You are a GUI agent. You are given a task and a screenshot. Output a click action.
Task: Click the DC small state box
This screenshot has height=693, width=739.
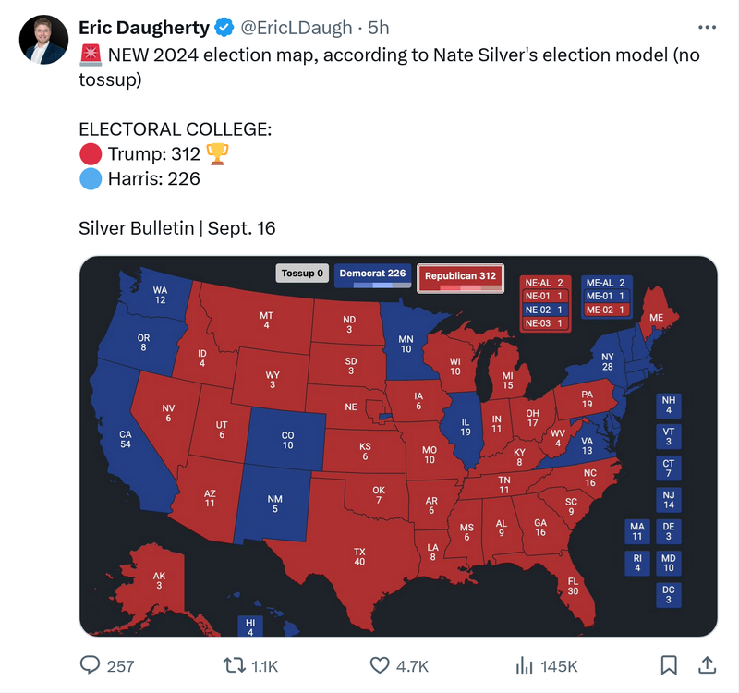tap(669, 594)
